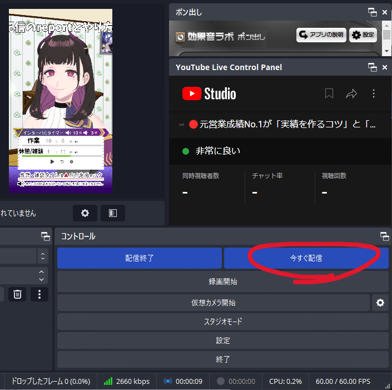392x390 pixels.
Task: Click play icon on the interval timer overlay
Action: coord(52,161)
